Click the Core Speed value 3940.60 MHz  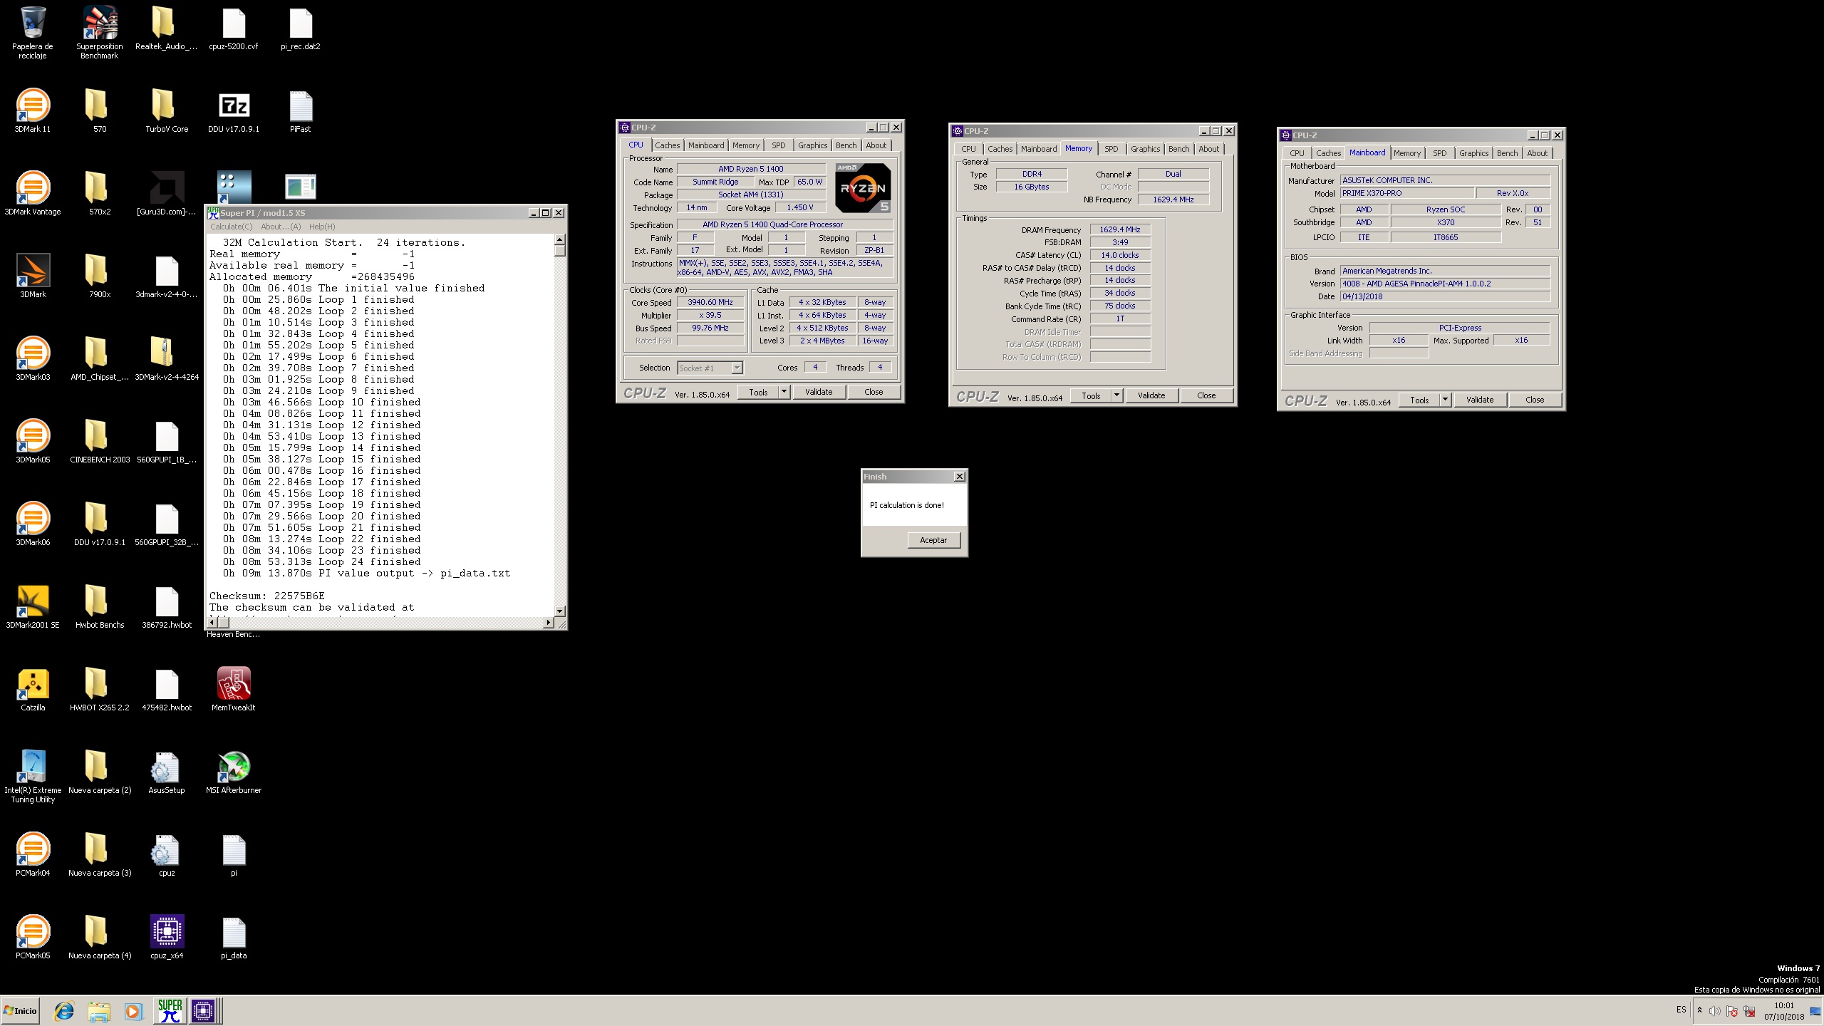click(710, 302)
